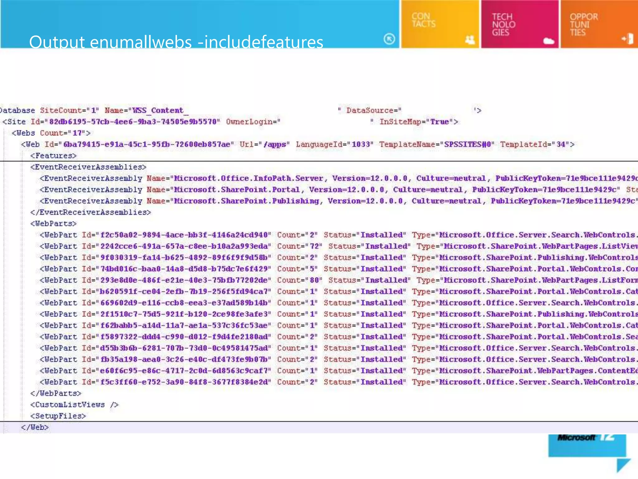Select the slide title 'Output enumallwebs -includefeatures'
638x479 pixels.
point(176,42)
